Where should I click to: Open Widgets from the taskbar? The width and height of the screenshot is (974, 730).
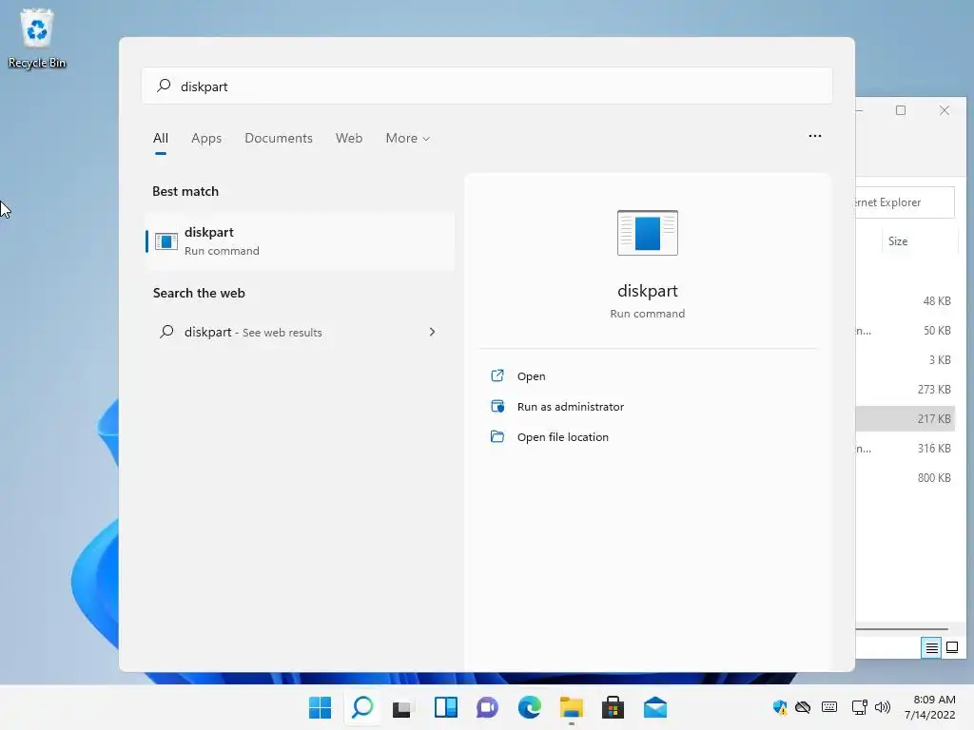click(x=445, y=707)
